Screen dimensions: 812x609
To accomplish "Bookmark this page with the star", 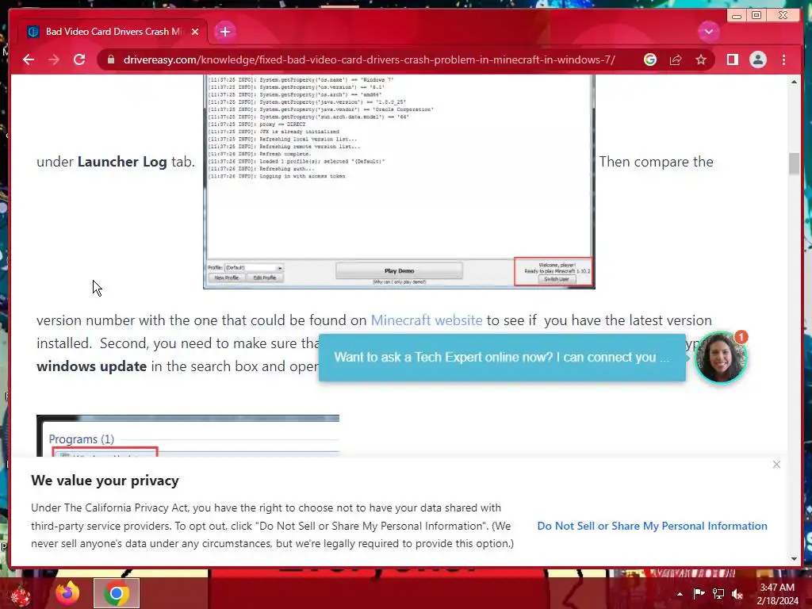I will pos(701,59).
